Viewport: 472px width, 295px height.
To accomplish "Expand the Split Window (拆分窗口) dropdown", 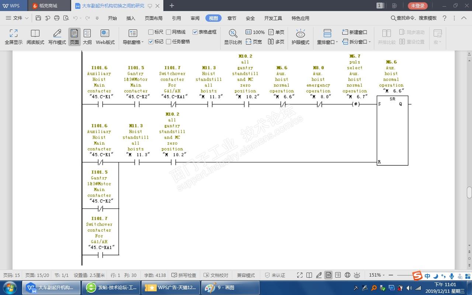I will pyautogui.click(x=369, y=42).
